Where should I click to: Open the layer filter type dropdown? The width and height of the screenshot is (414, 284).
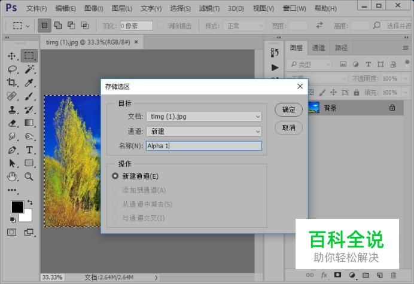[x=309, y=64]
